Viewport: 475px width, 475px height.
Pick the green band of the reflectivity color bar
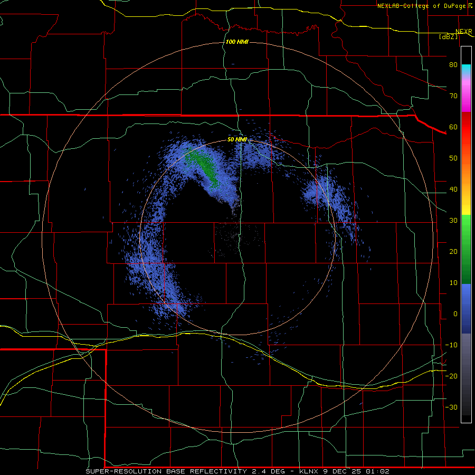[466, 249]
